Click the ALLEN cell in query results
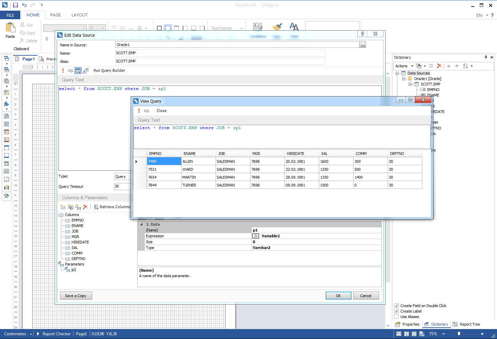The height and width of the screenshot is (339, 497). (x=198, y=161)
